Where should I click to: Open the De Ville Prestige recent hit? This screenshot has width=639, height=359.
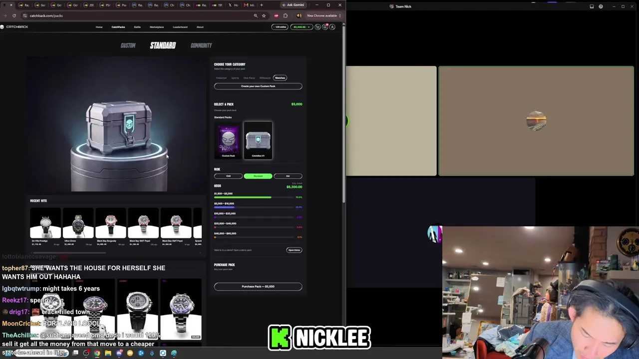(x=45, y=227)
